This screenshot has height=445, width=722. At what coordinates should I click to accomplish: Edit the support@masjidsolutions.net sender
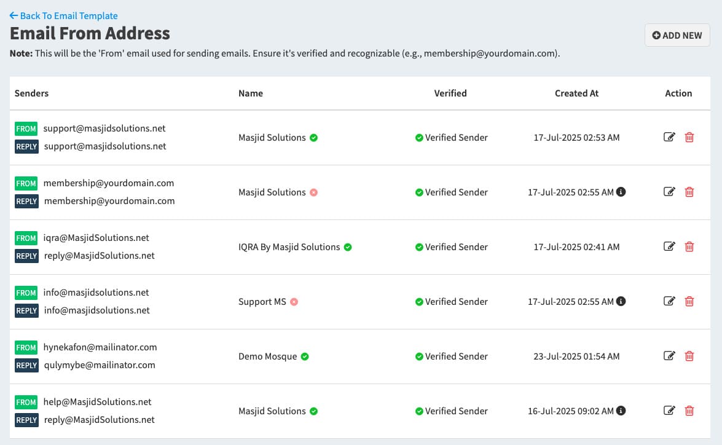point(669,137)
